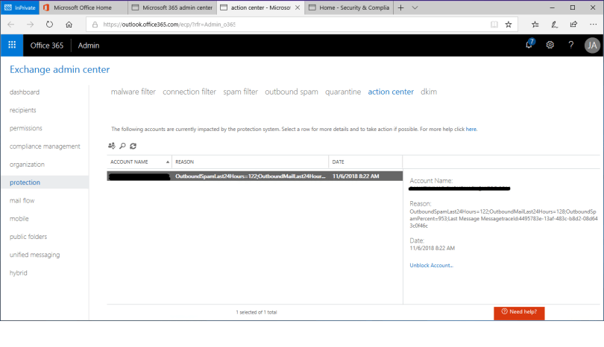This screenshot has width=604, height=347.
Task: Click the help question mark icon
Action: tap(571, 45)
